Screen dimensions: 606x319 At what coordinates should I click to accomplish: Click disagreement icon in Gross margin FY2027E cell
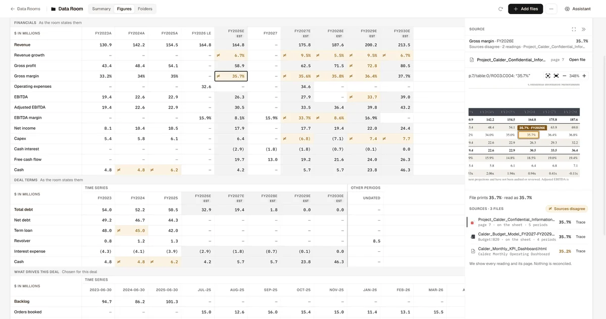[x=285, y=76]
